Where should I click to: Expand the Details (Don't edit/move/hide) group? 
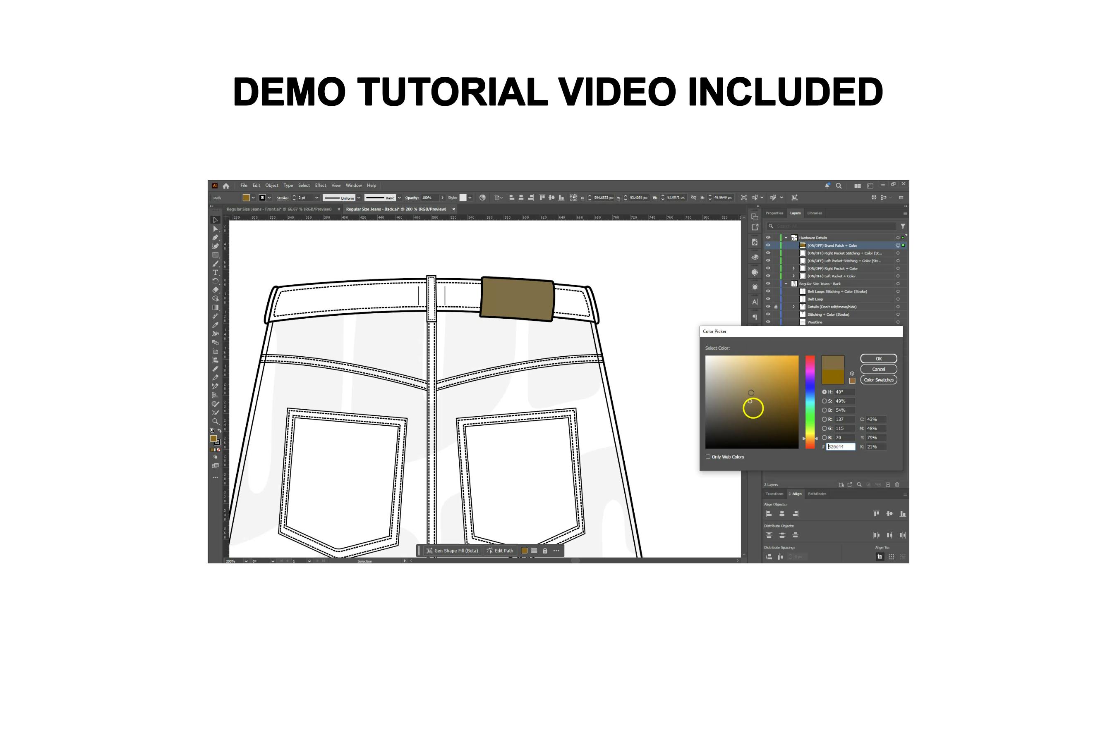(x=793, y=307)
